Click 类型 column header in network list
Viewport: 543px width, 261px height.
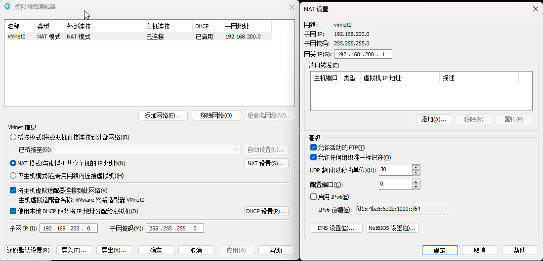tap(49, 27)
